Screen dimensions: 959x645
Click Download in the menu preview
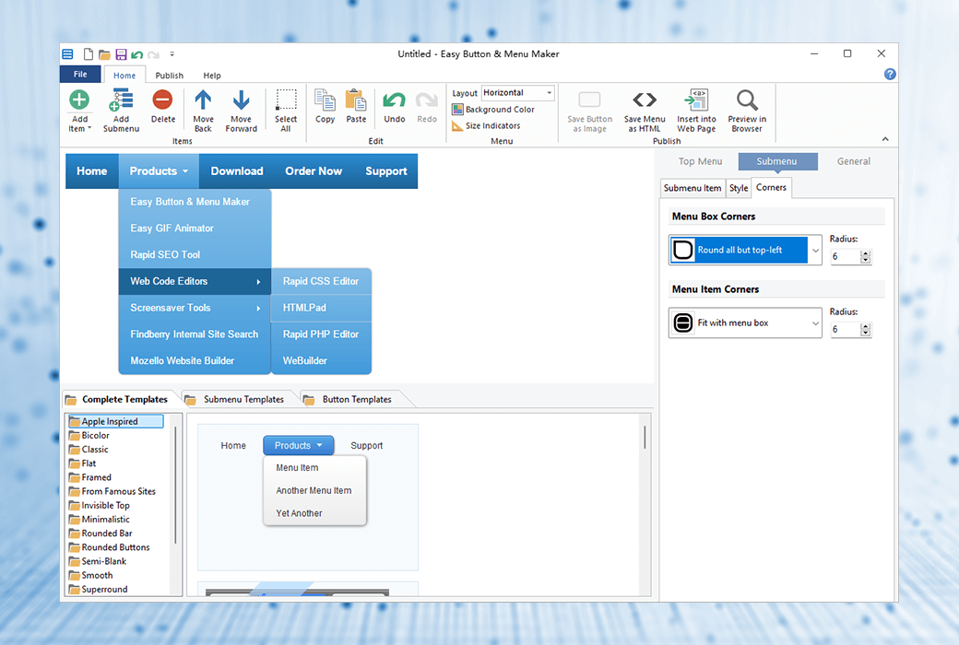pyautogui.click(x=237, y=171)
